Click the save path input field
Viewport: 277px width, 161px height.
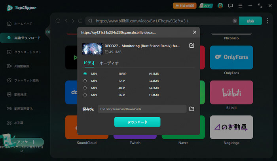(142, 109)
